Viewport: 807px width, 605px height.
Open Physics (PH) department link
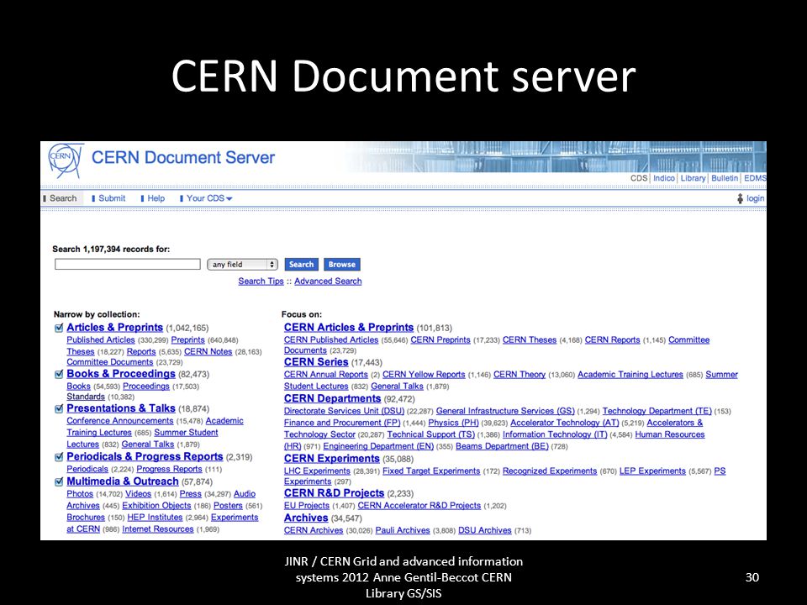453,423
